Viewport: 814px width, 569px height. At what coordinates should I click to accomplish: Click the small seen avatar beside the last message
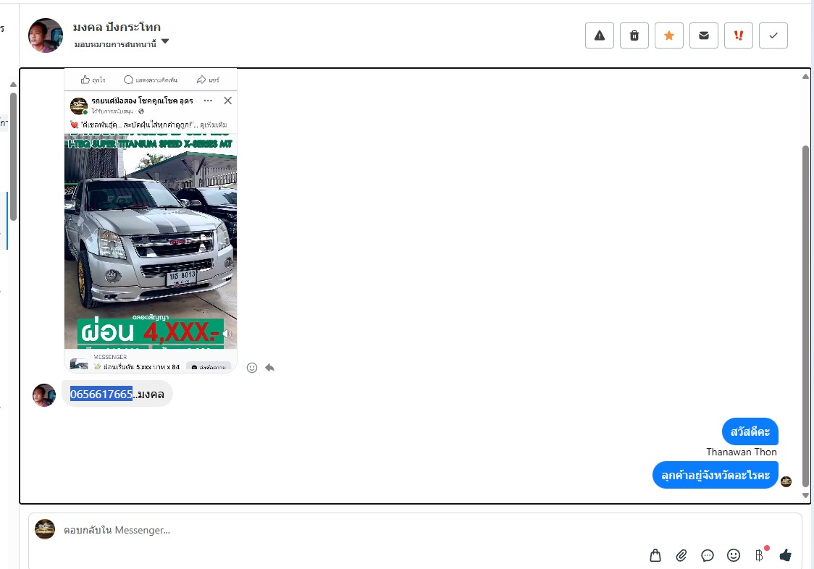pyautogui.click(x=786, y=482)
